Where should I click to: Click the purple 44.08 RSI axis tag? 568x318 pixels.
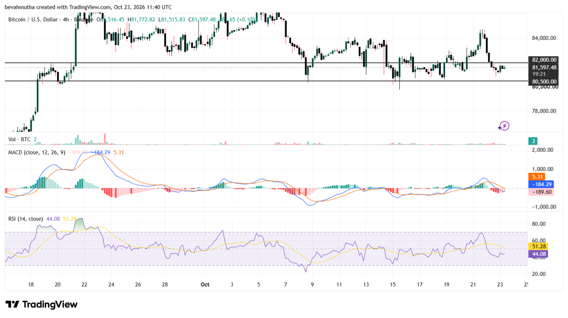(x=539, y=254)
